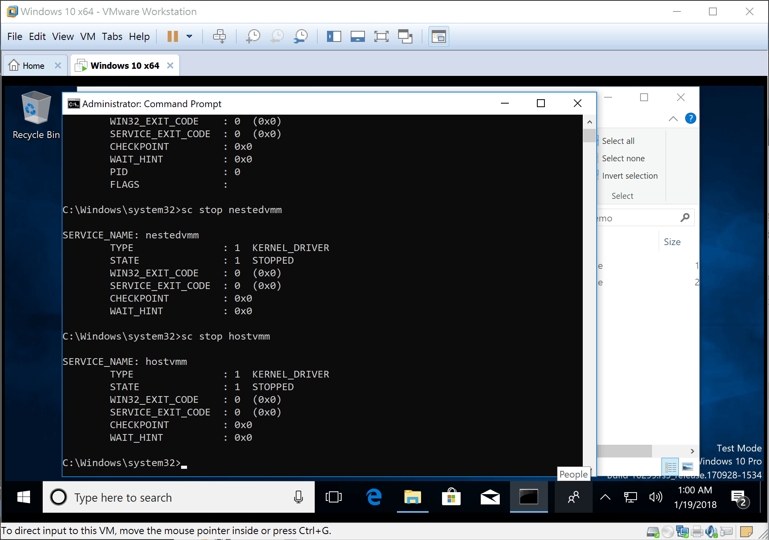
Task: Open the People taskbar icon
Action: click(x=573, y=497)
